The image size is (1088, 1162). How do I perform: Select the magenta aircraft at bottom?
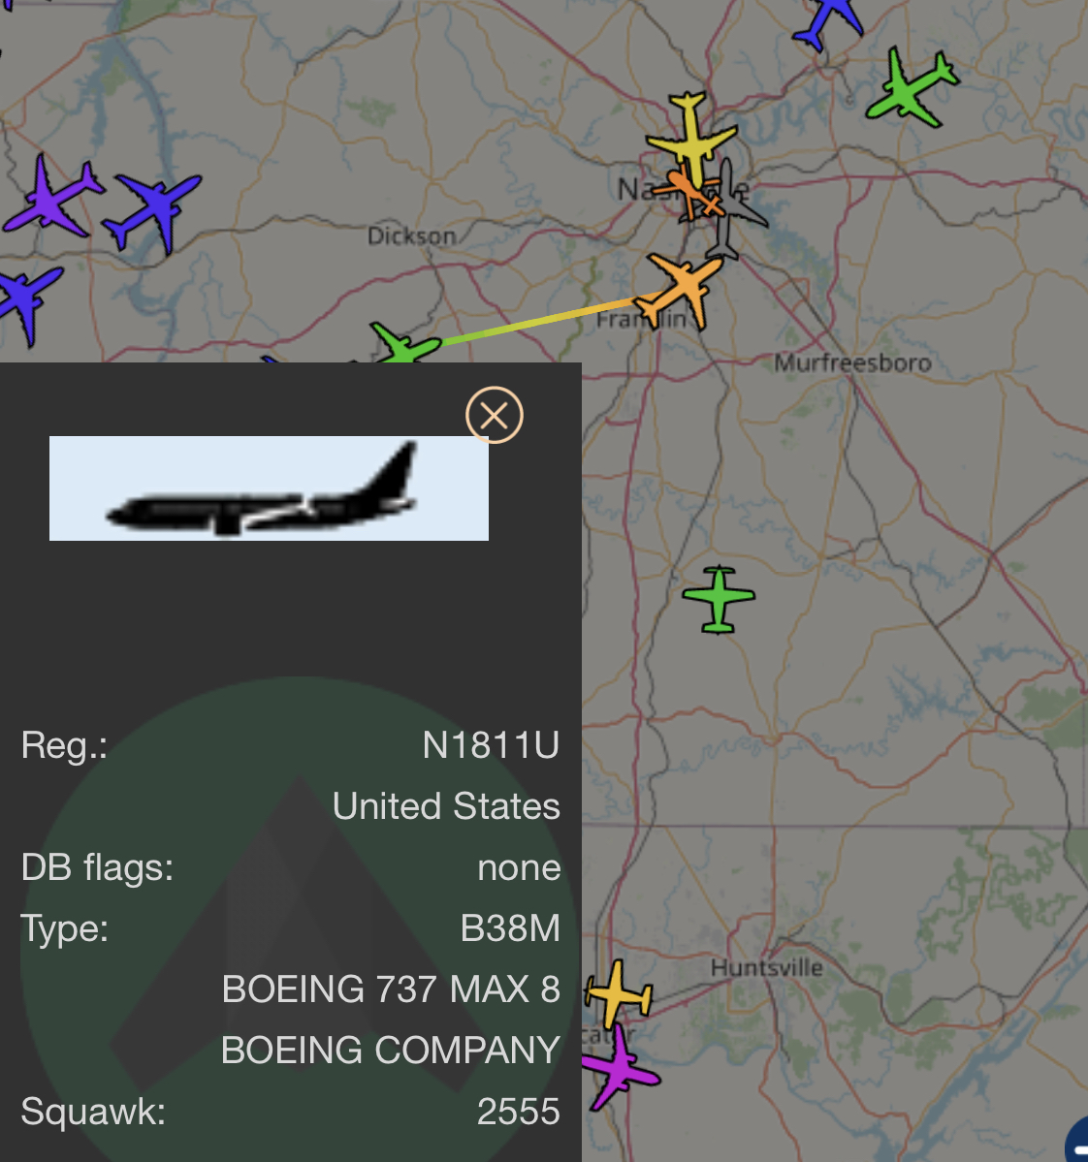click(620, 1068)
